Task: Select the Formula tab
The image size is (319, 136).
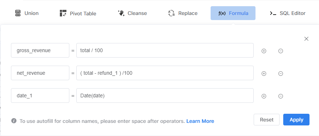Action: (233, 13)
